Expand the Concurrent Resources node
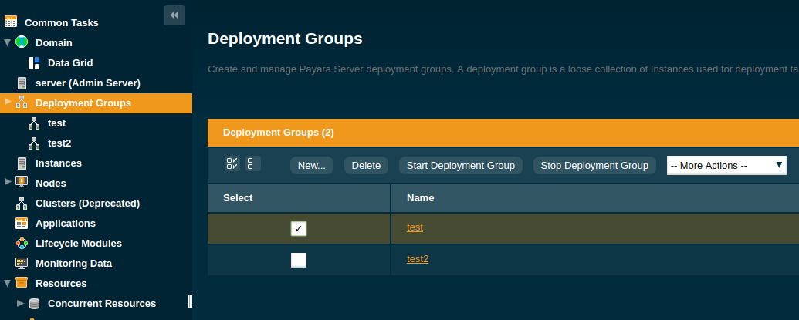The width and height of the screenshot is (799, 320). 21,303
